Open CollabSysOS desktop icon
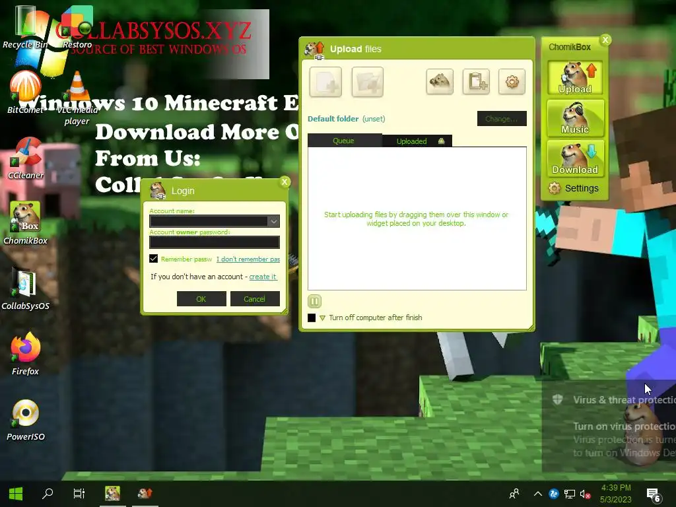The width and height of the screenshot is (676, 507). point(26,288)
